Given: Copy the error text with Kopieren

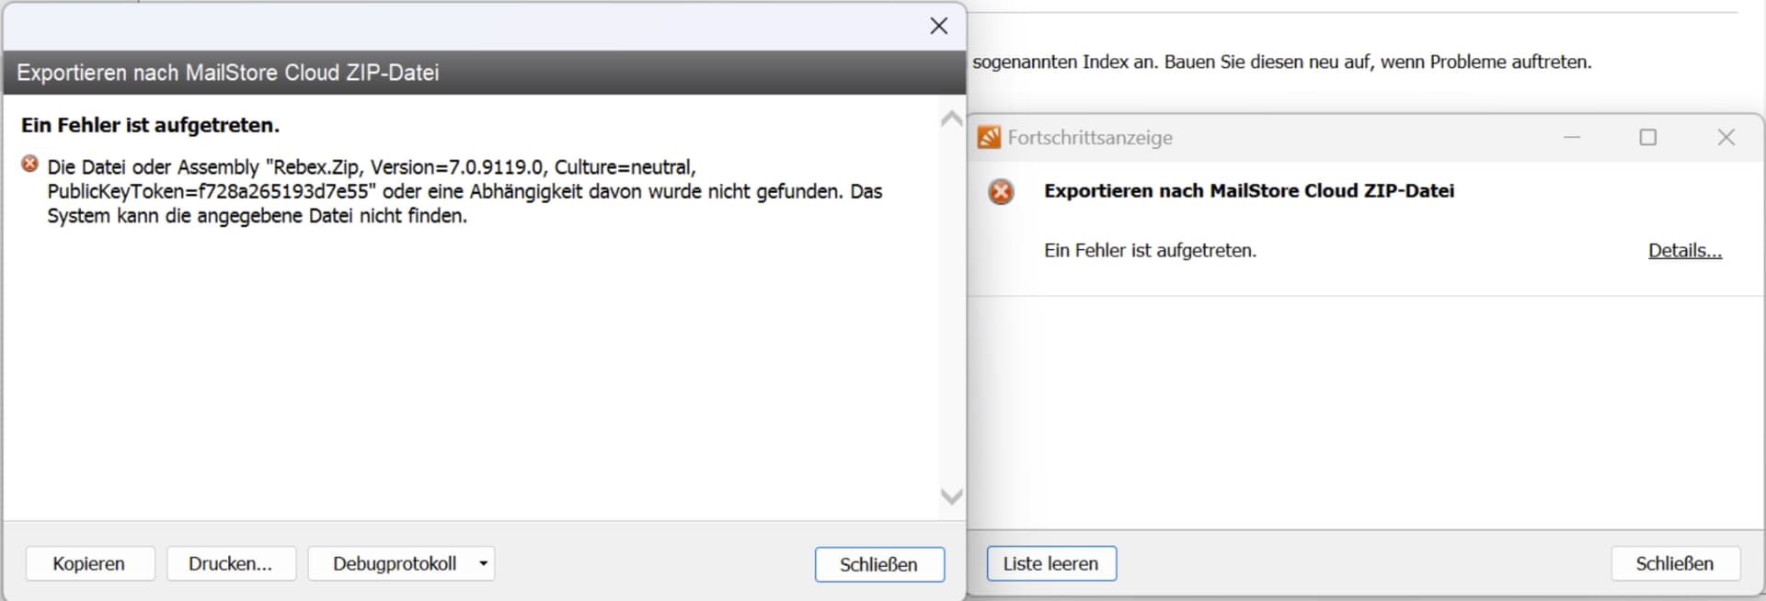Looking at the screenshot, I should click(89, 564).
